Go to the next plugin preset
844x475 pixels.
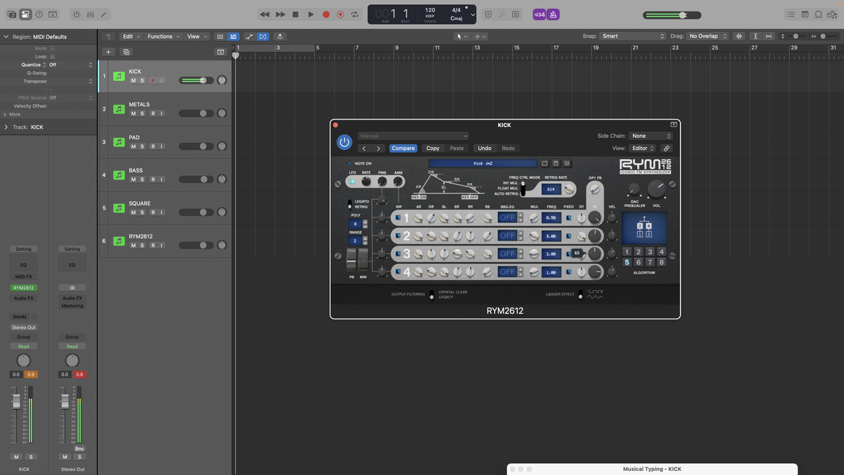pos(378,148)
